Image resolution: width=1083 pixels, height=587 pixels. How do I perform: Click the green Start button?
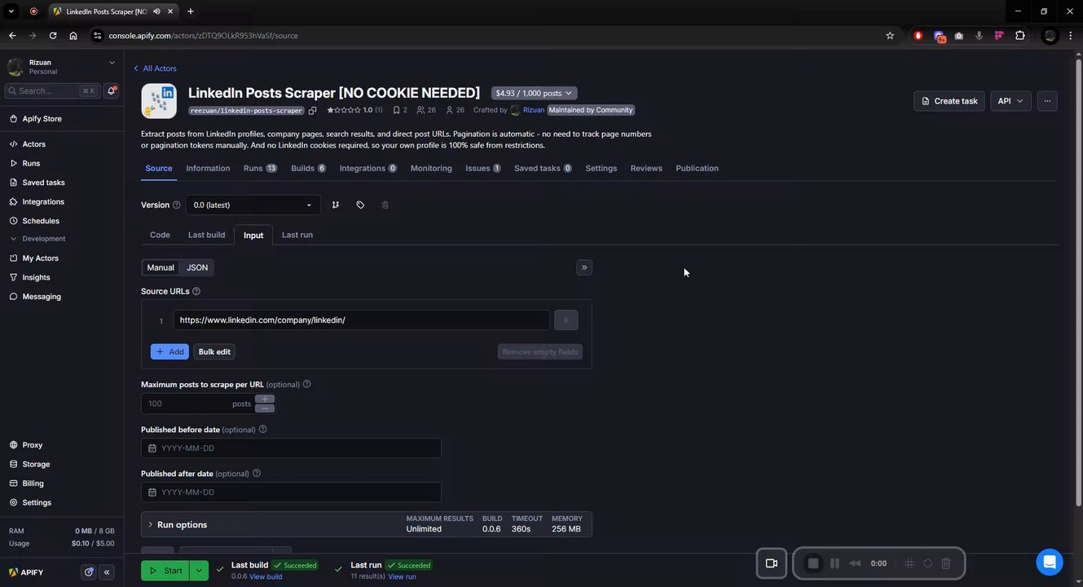coord(165,571)
